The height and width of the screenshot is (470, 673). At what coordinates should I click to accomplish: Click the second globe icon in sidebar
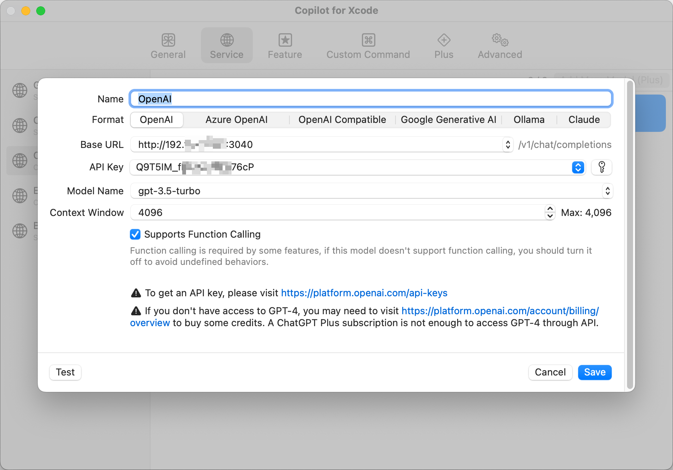(x=20, y=126)
